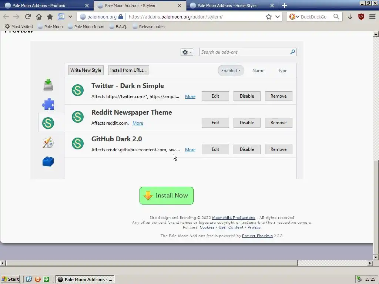Click the back navigation arrow
Screen dimensions: 379x284
pos(6,17)
